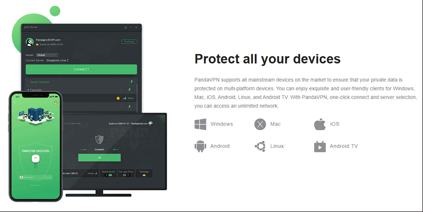Image resolution: width=423 pixels, height=212 pixels.
Task: Click the green CONNECT button
Action: (81, 69)
